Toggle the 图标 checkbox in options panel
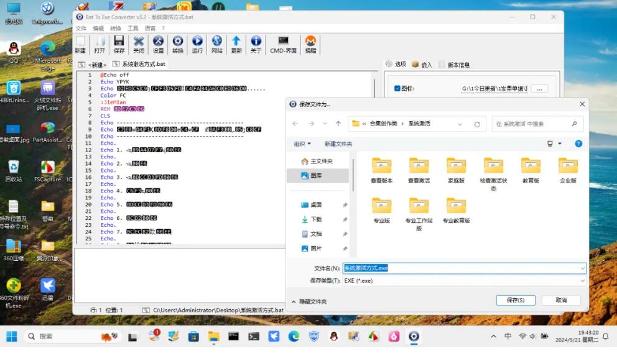This screenshot has width=617, height=354. point(397,89)
